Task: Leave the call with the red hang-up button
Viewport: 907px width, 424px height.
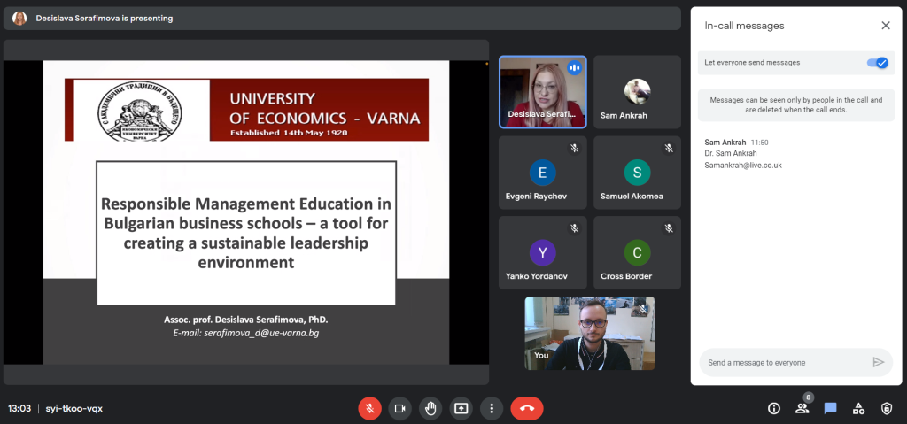Action: click(x=527, y=408)
